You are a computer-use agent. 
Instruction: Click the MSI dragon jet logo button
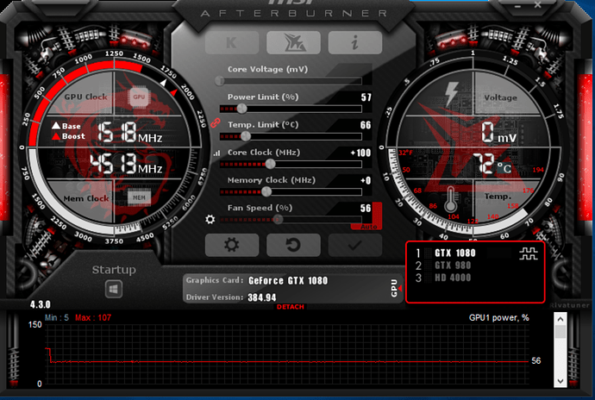293,42
